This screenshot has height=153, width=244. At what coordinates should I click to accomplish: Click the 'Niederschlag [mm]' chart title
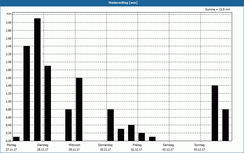[123, 3]
